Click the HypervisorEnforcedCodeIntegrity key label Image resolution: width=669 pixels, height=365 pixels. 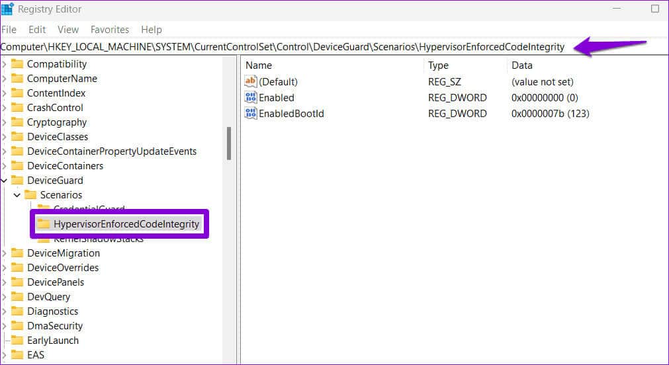pyautogui.click(x=126, y=224)
